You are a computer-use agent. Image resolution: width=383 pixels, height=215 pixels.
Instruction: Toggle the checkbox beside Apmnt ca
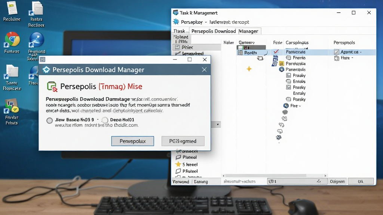click(337, 52)
